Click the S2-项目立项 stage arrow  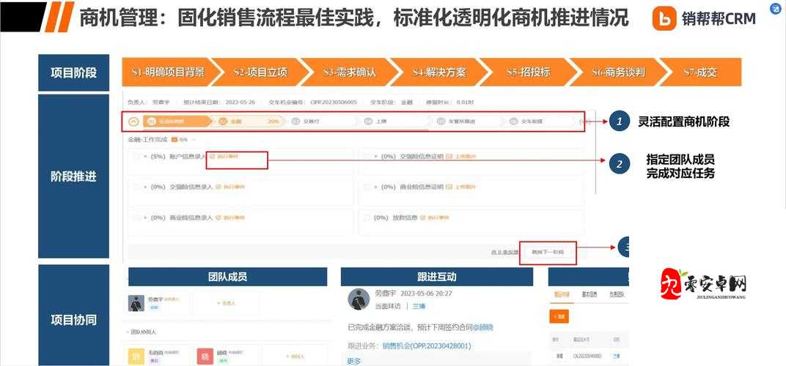pos(261,72)
